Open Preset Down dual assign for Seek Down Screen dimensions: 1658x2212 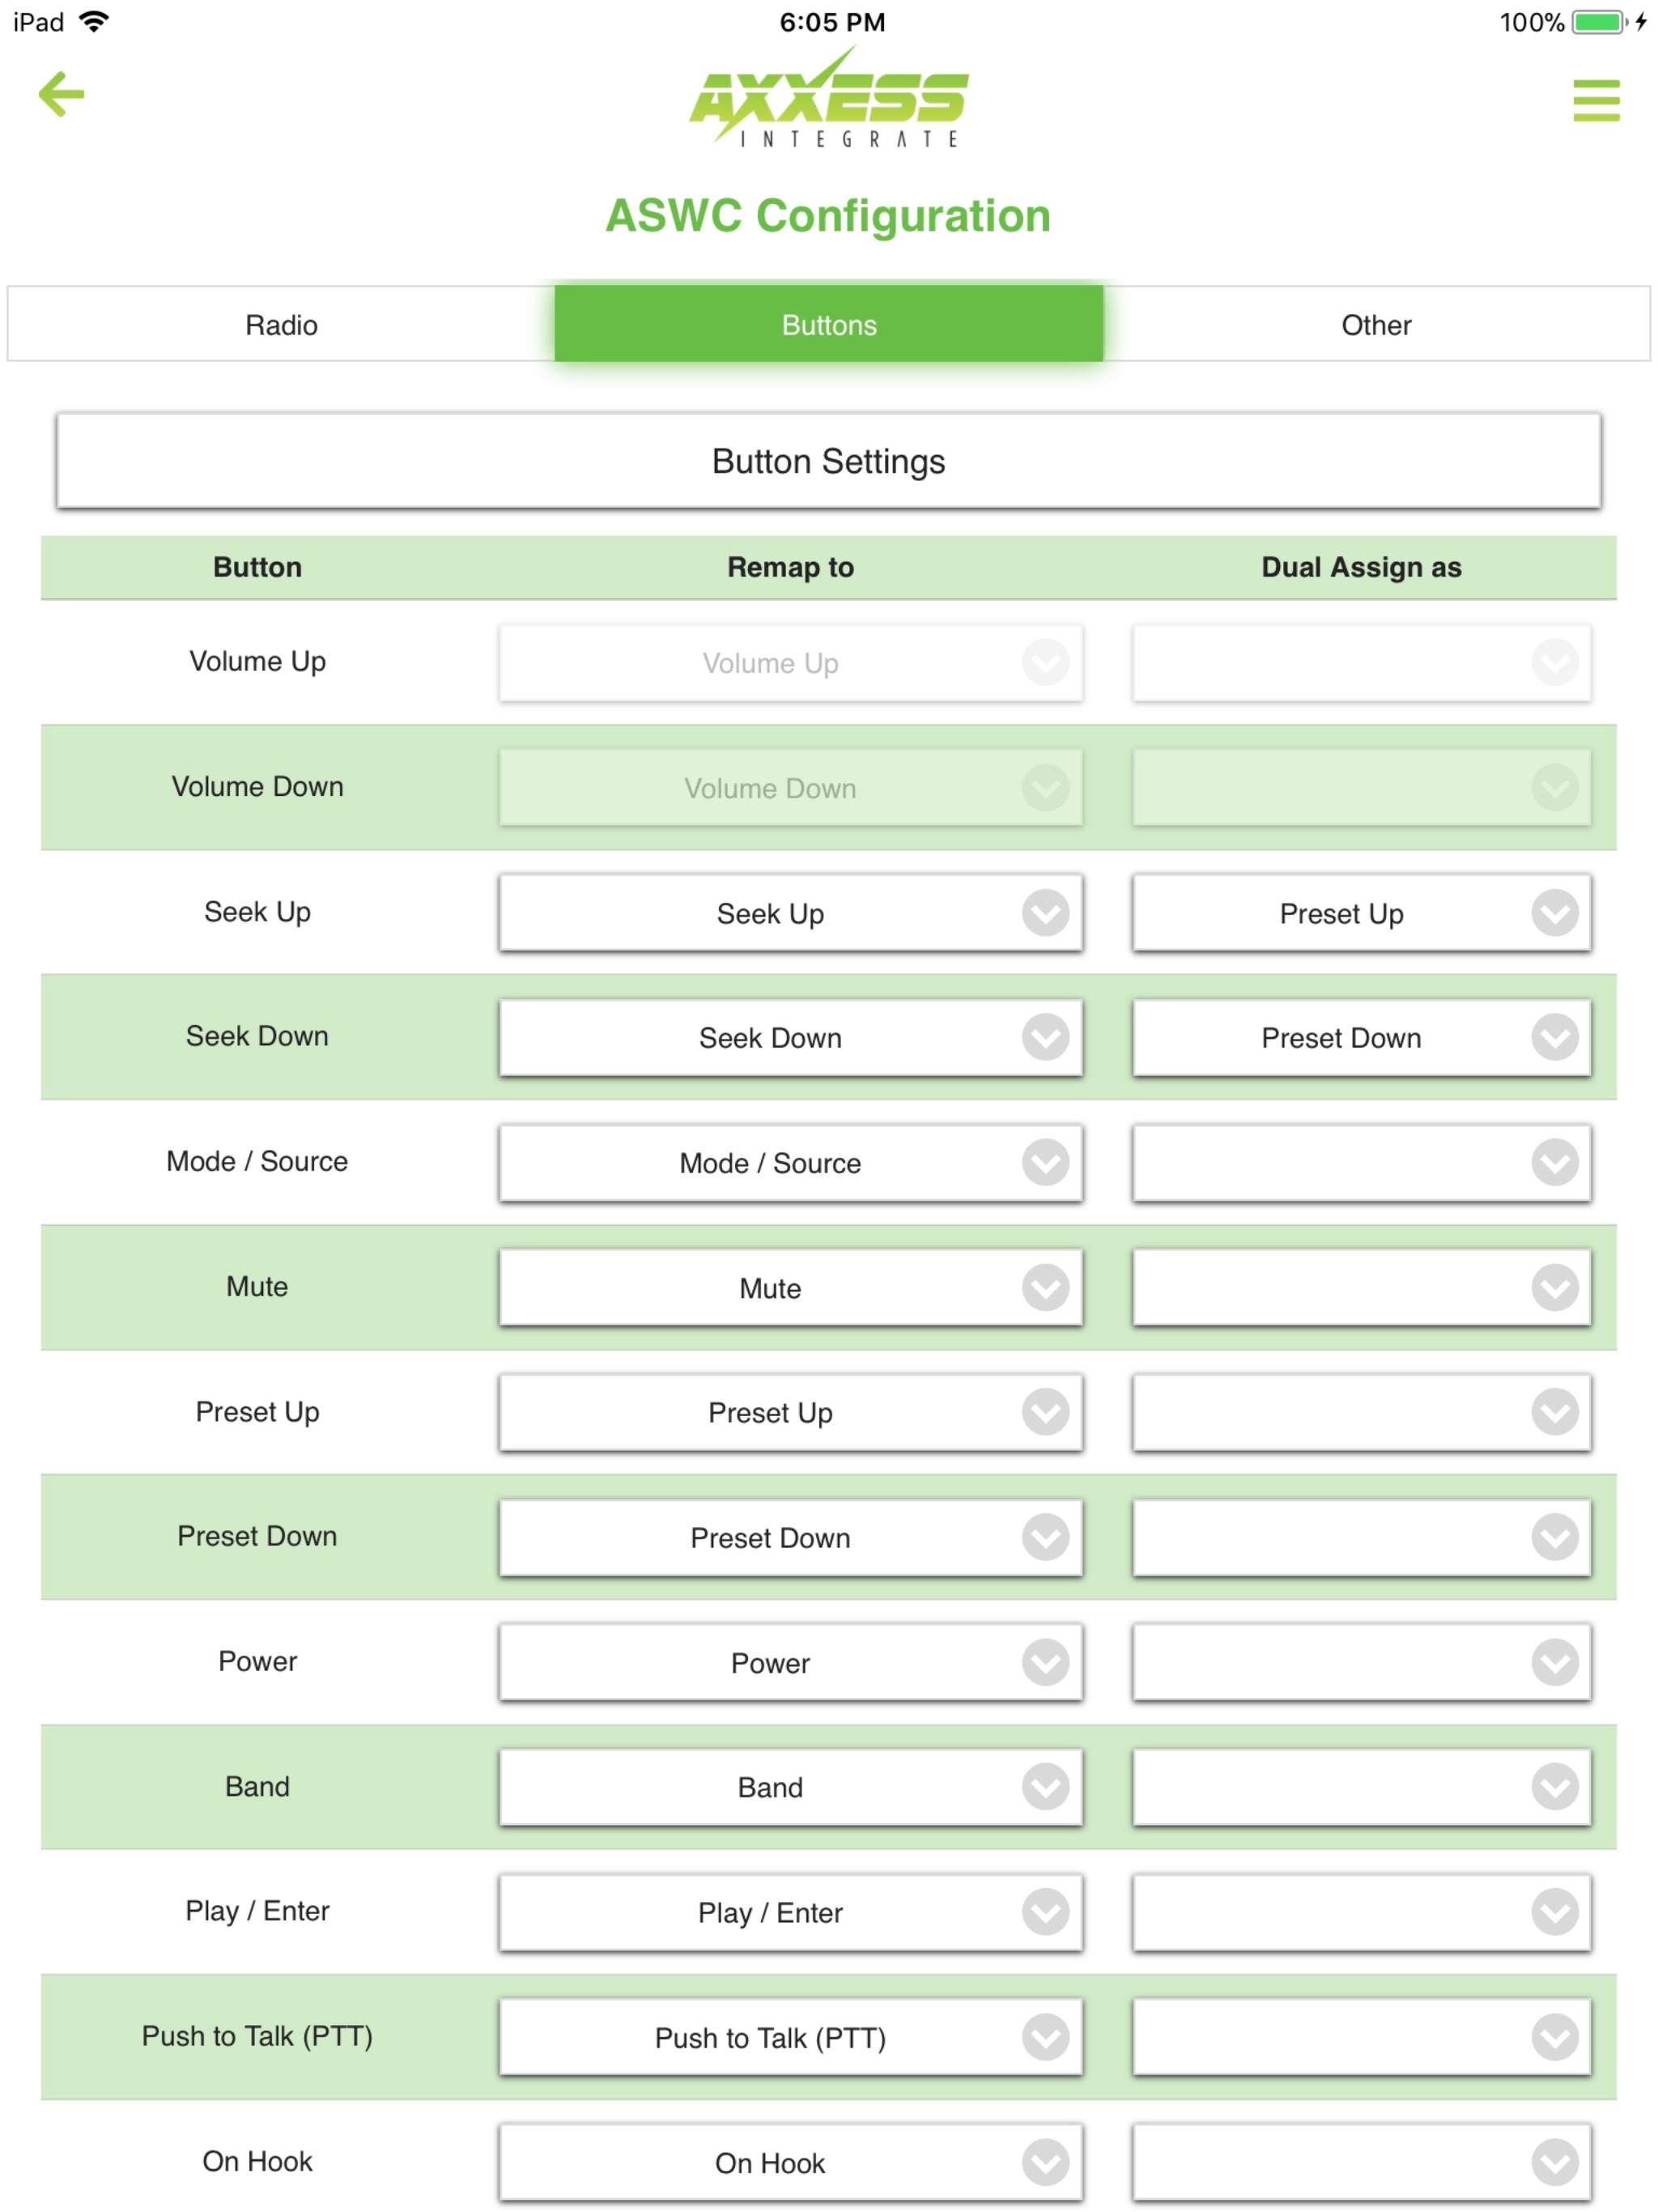click(1361, 1038)
